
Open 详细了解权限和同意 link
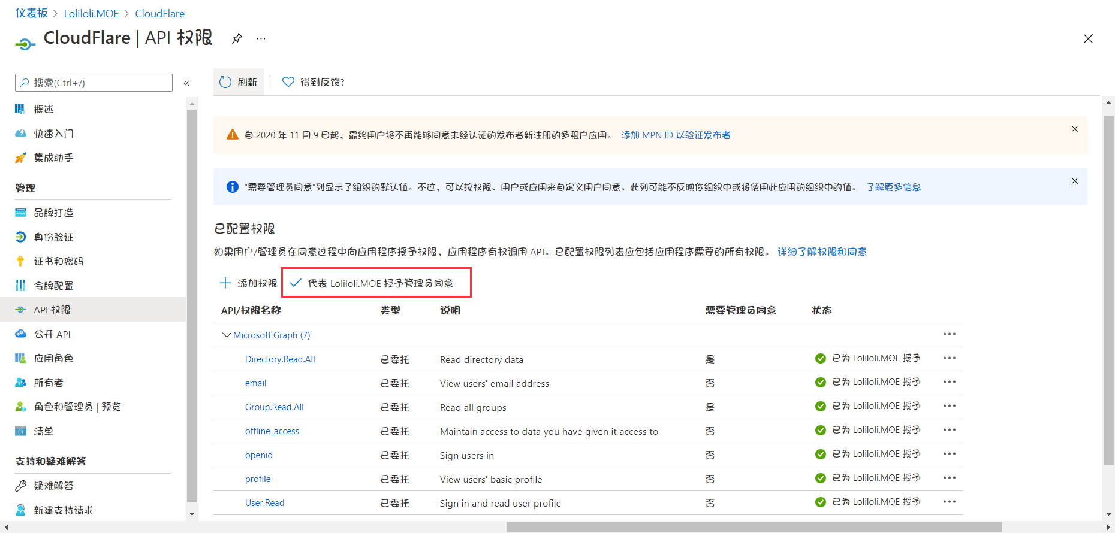click(822, 252)
